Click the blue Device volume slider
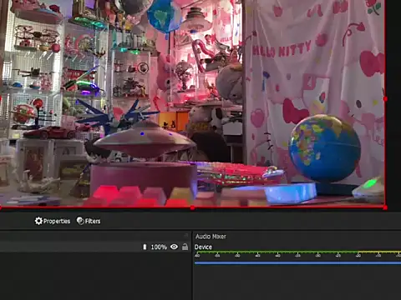This screenshot has height=300, width=401. (297, 262)
